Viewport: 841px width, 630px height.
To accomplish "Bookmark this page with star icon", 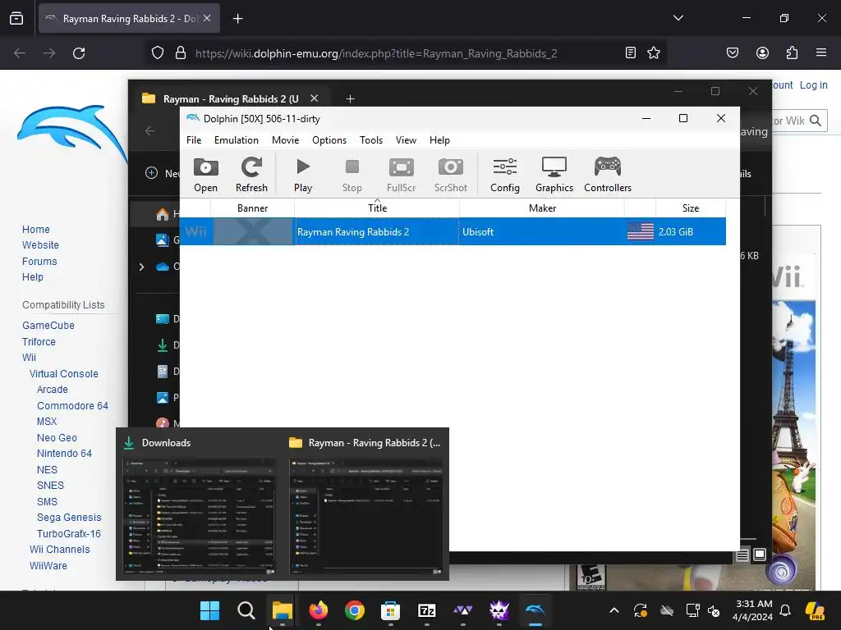I will pos(653,53).
